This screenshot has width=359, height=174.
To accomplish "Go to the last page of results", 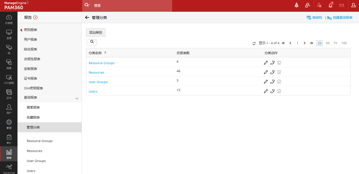I will pos(312,43).
